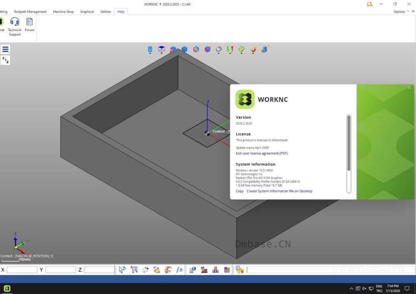Image resolution: width=416 pixels, height=294 pixels.
Task: Click the wireframe cube icon with blue top
Action: (x=161, y=49)
